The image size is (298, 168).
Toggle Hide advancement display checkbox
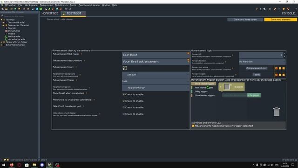123,114
